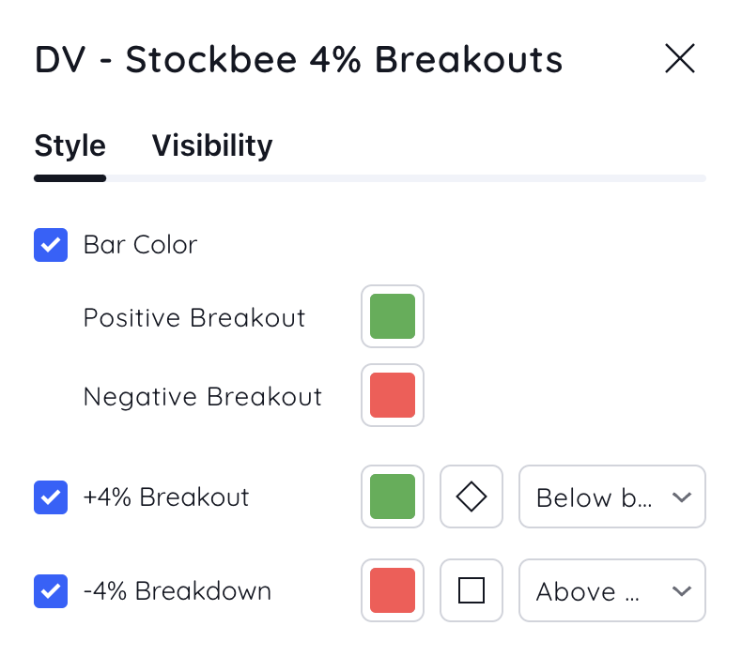Click the Negative Breakout label text

pyautogui.click(x=203, y=396)
